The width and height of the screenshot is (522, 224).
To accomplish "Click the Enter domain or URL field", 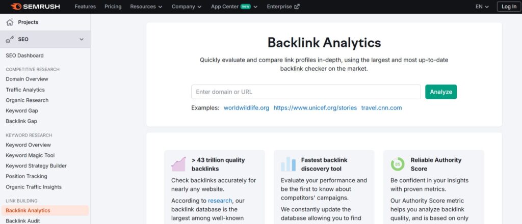I will tap(306, 92).
